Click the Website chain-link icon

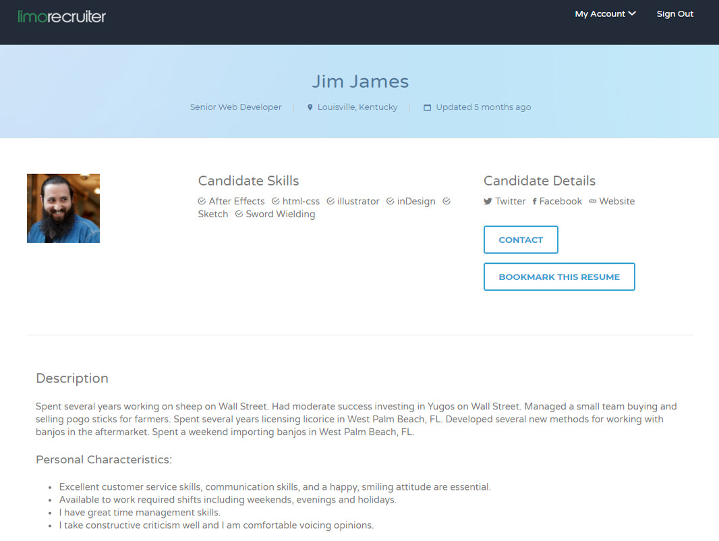tap(593, 201)
